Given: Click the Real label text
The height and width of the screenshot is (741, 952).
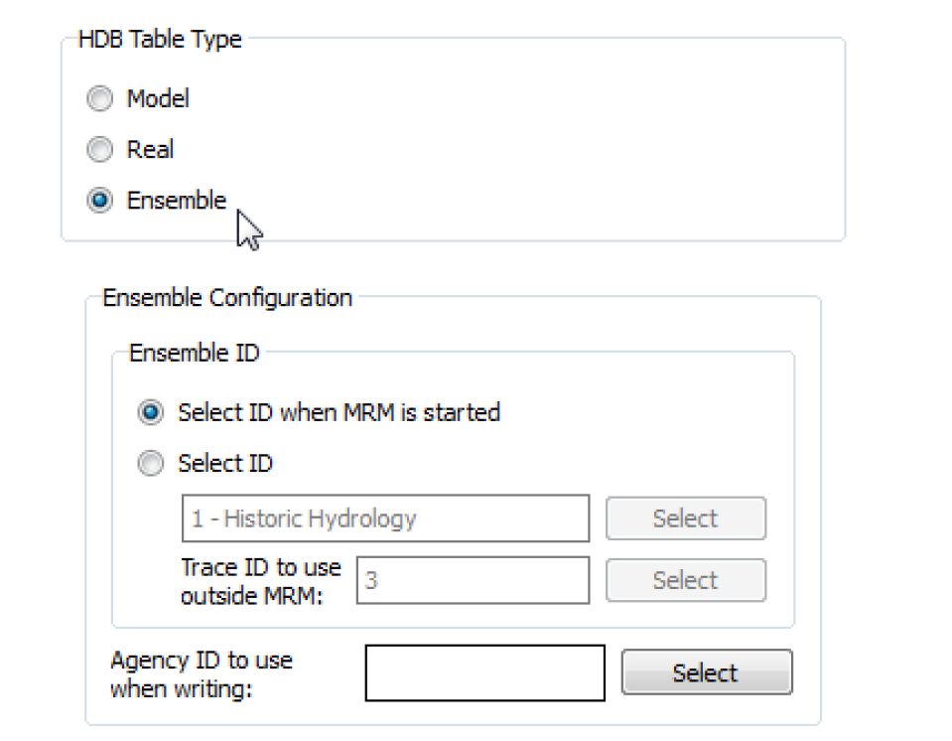Looking at the screenshot, I should point(150,150).
